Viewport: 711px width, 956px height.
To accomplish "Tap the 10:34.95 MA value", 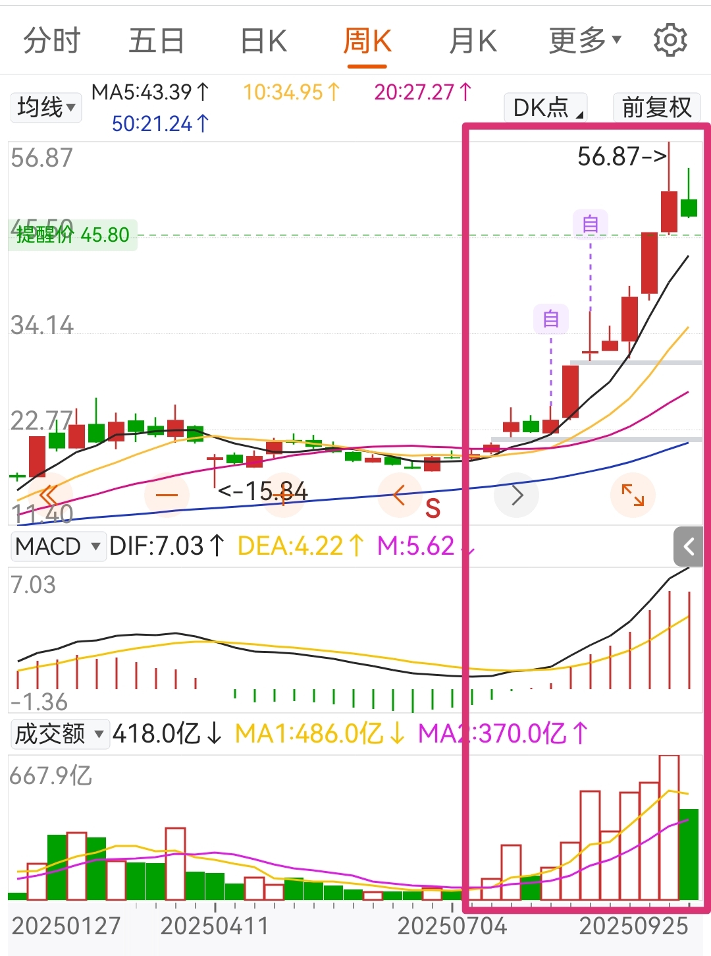I will point(292,92).
